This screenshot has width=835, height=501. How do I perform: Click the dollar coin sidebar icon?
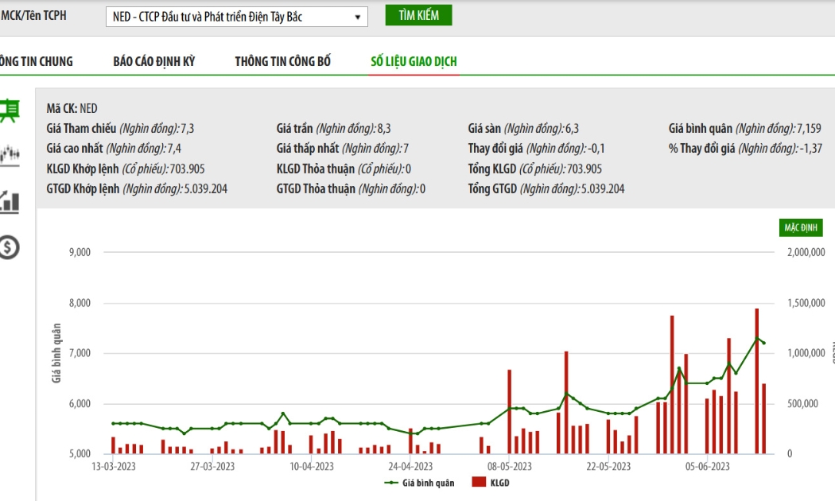(x=9, y=247)
